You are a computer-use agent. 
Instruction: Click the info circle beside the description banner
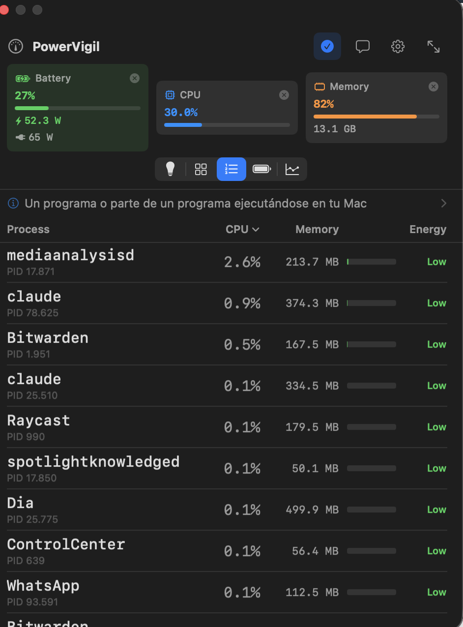pos(13,203)
